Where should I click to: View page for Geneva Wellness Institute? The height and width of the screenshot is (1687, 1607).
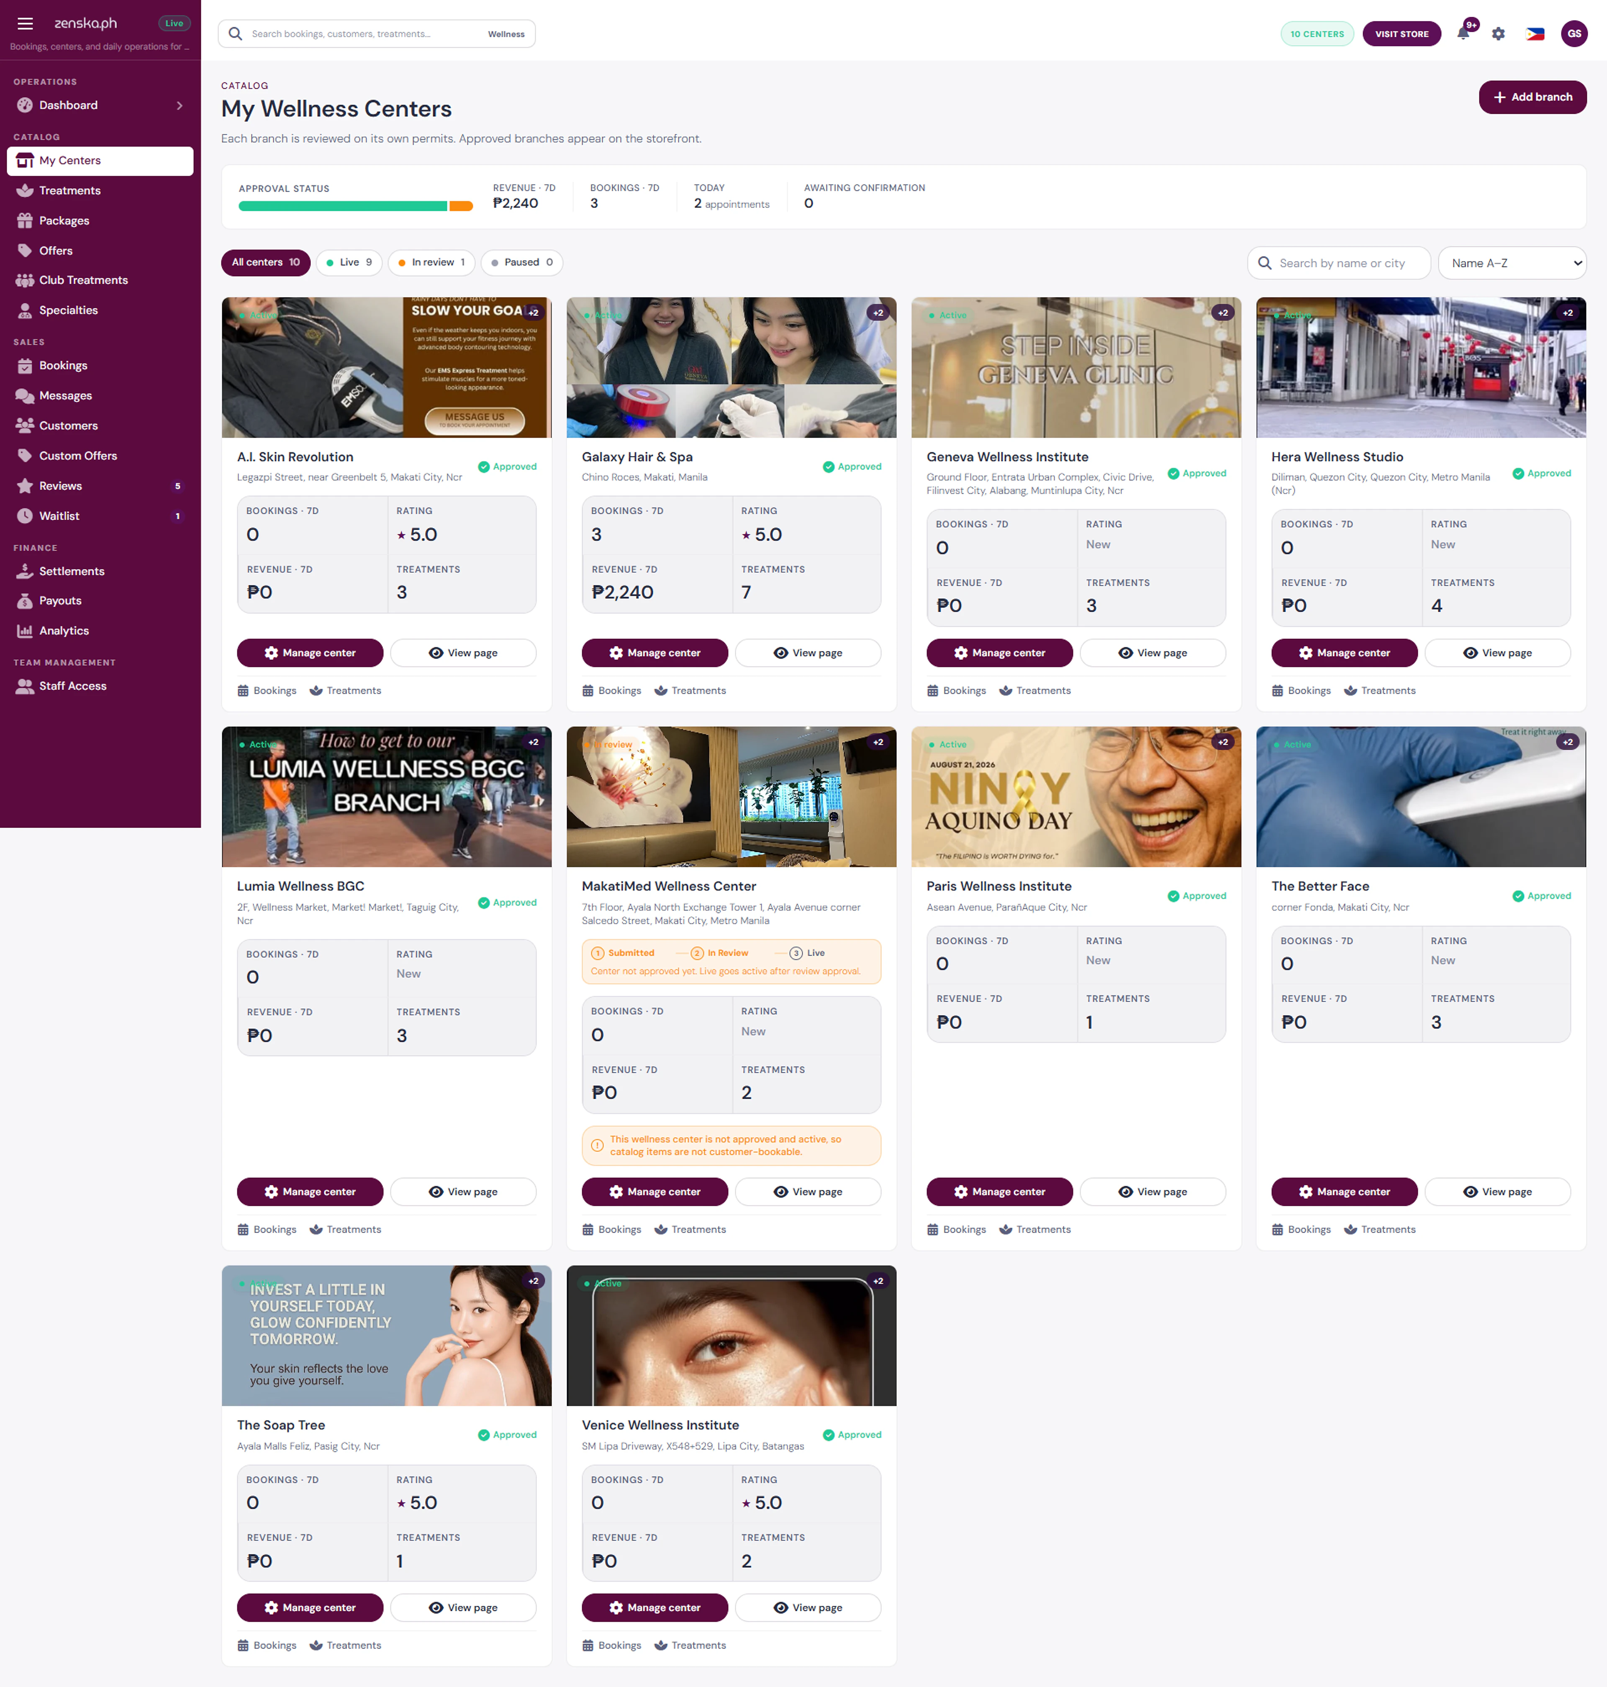1152,653
